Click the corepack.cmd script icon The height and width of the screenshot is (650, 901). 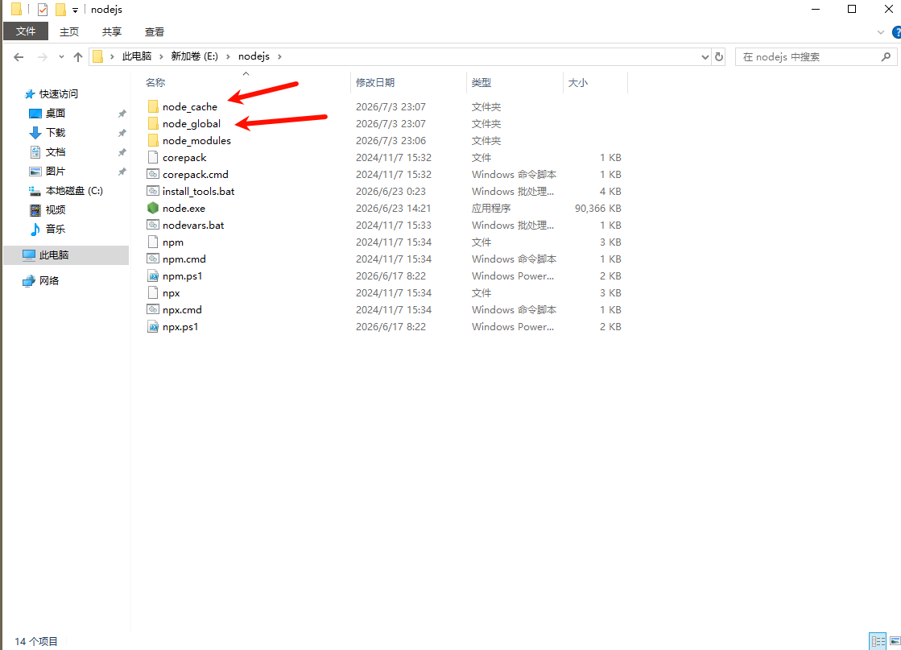pyautogui.click(x=153, y=174)
